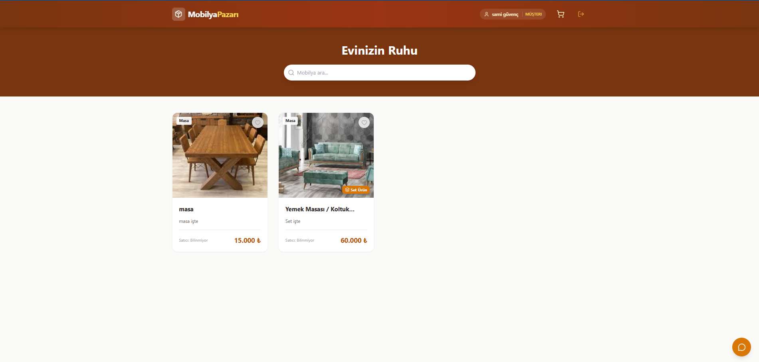Image resolution: width=759 pixels, height=362 pixels.
Task: Click the 15.000 ₺ price
Action: [x=247, y=240]
